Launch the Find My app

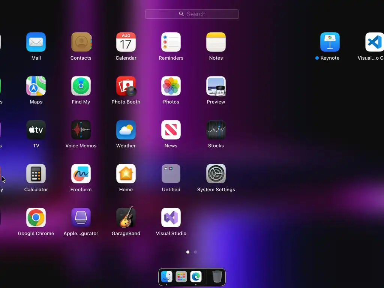tap(81, 86)
